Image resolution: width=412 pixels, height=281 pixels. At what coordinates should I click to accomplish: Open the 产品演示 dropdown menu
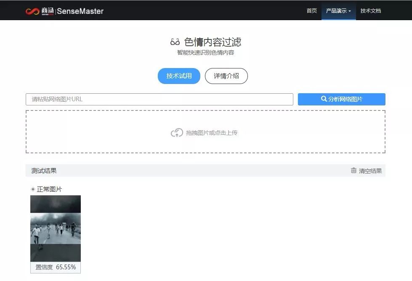pos(338,11)
